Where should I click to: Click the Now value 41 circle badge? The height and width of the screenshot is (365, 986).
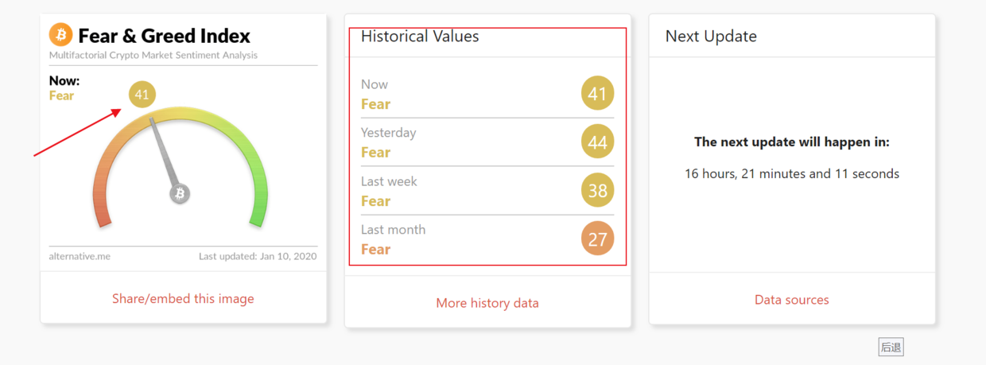pyautogui.click(x=597, y=94)
